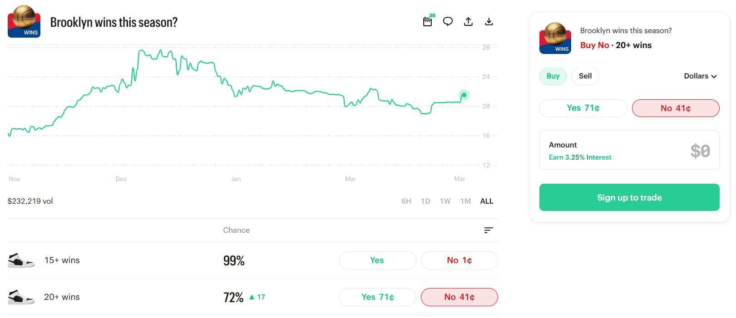Switch chart range to 1M
Screen dimensions: 736x318
(x=465, y=201)
